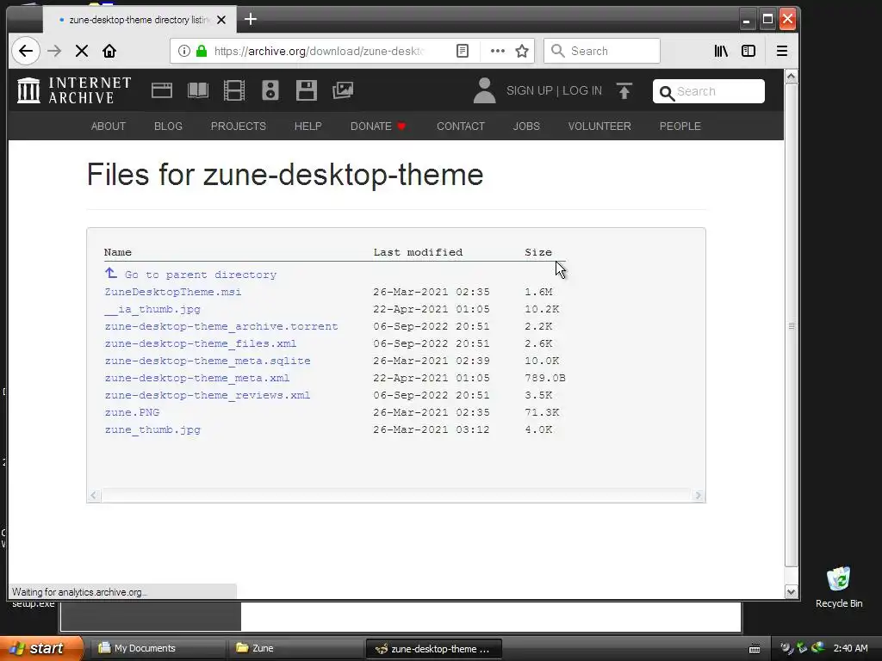Open Firefox hamburger menu
This screenshot has width=882, height=661.
tap(782, 51)
